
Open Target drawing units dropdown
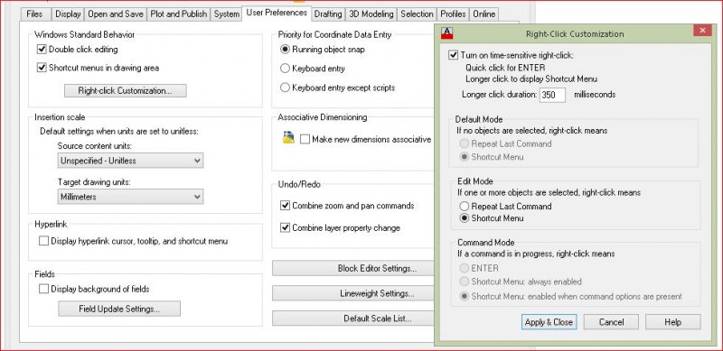point(130,197)
